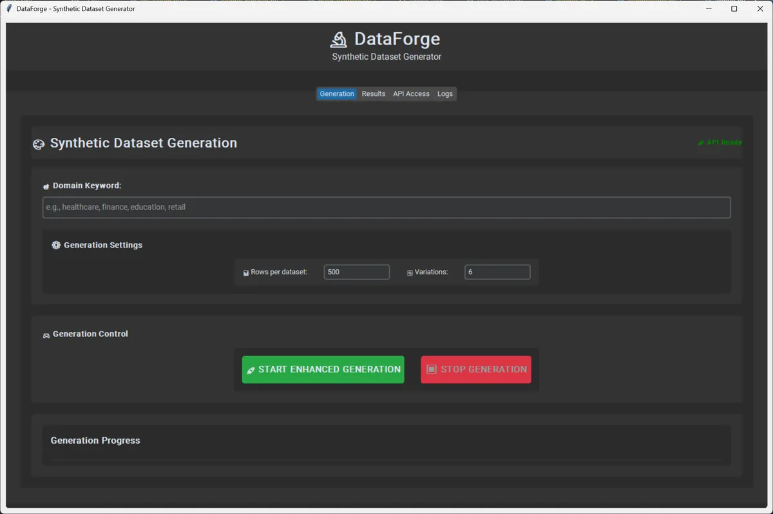Close the DataForge window

click(x=760, y=9)
